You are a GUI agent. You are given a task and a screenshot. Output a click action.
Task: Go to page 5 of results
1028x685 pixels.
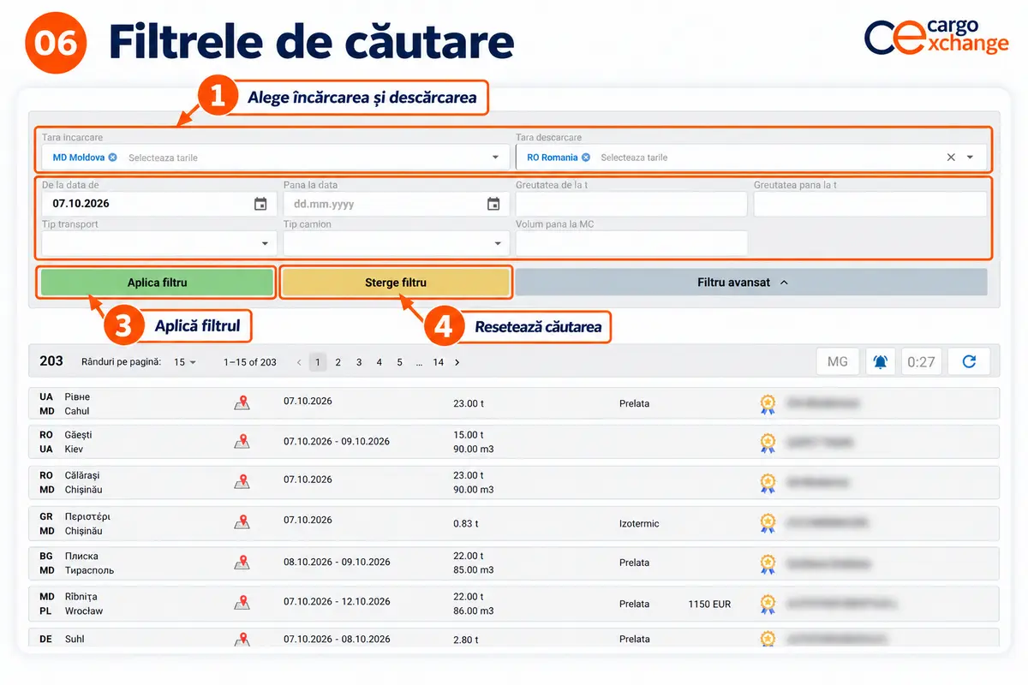(x=400, y=362)
